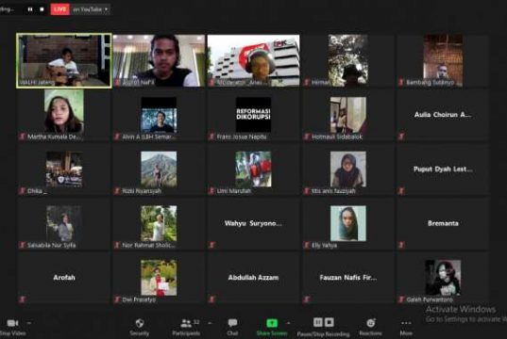Select the WALHI Jateng guitar player video
Image resolution: width=507 pixels, height=339 pixels.
(64, 60)
